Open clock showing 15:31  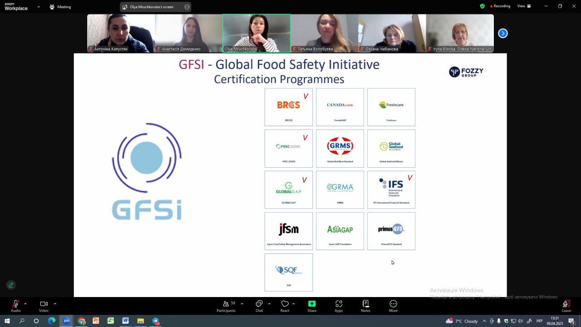555,321
